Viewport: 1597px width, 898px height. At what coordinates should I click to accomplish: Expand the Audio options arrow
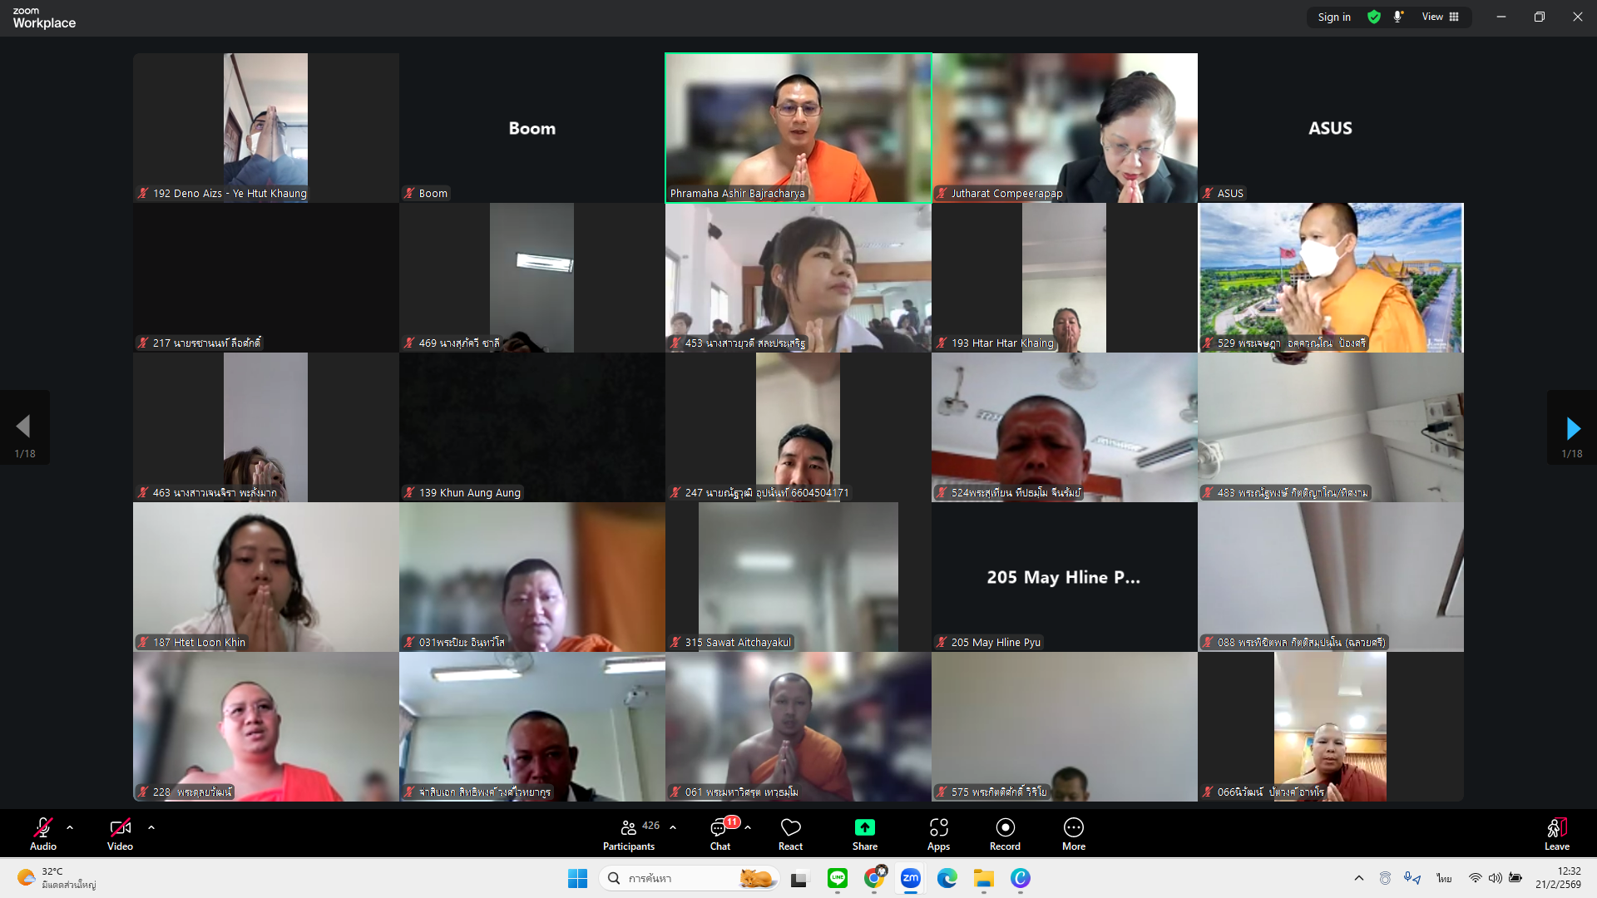click(70, 827)
